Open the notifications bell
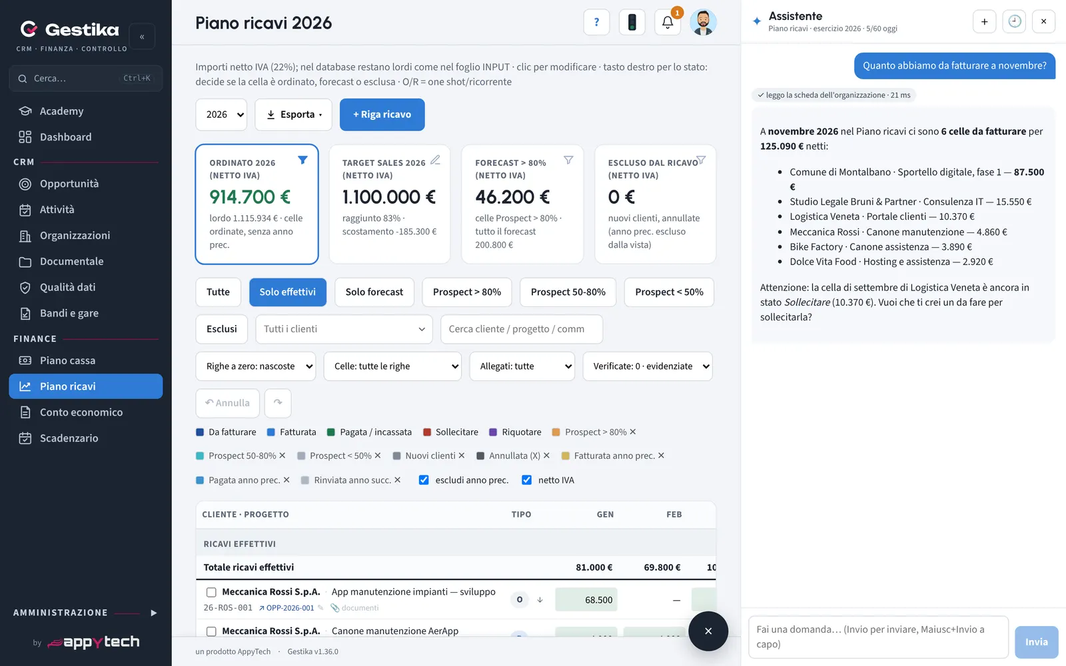The height and width of the screenshot is (666, 1066). [668, 22]
